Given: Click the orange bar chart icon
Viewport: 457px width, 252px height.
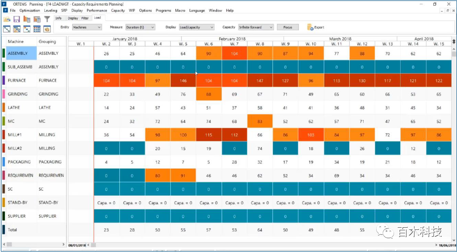Looking at the screenshot, I should point(27,19).
